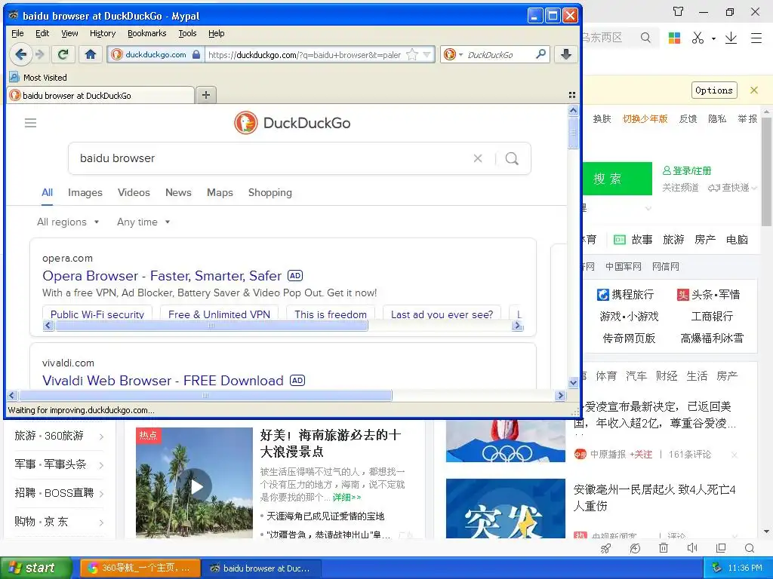Reload the DuckDuckGo page
773x579 pixels.
click(x=63, y=54)
